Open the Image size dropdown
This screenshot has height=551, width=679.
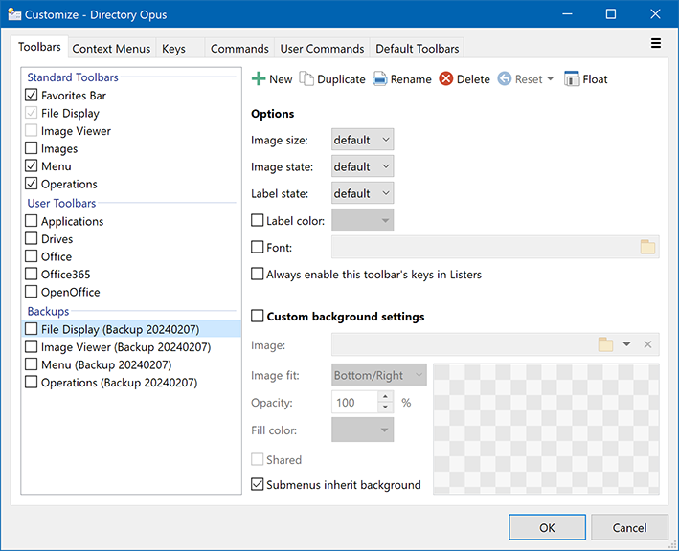tap(362, 140)
